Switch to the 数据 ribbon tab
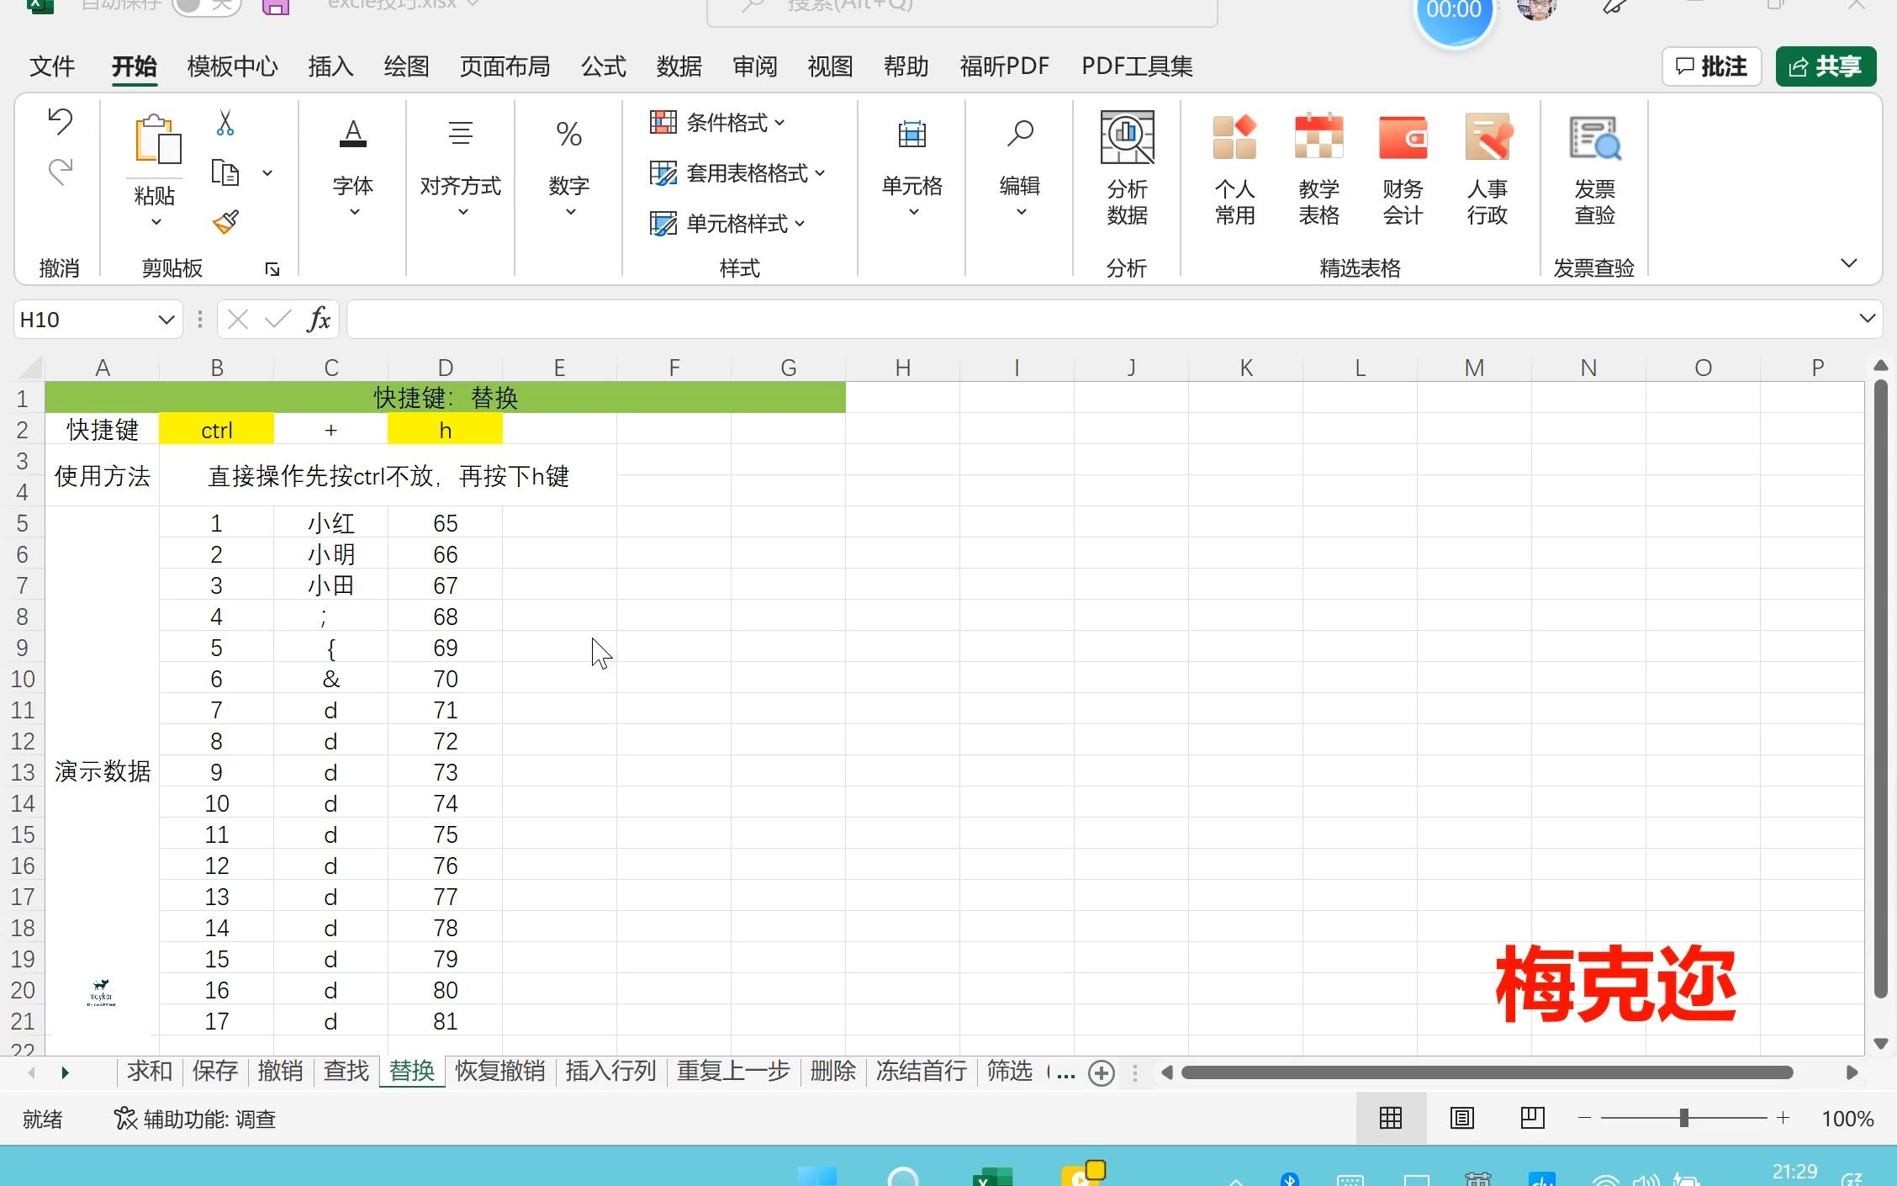 coord(679,66)
